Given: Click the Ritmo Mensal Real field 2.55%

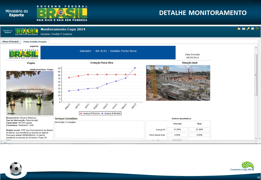Looking at the screenshot, I should [200, 135].
